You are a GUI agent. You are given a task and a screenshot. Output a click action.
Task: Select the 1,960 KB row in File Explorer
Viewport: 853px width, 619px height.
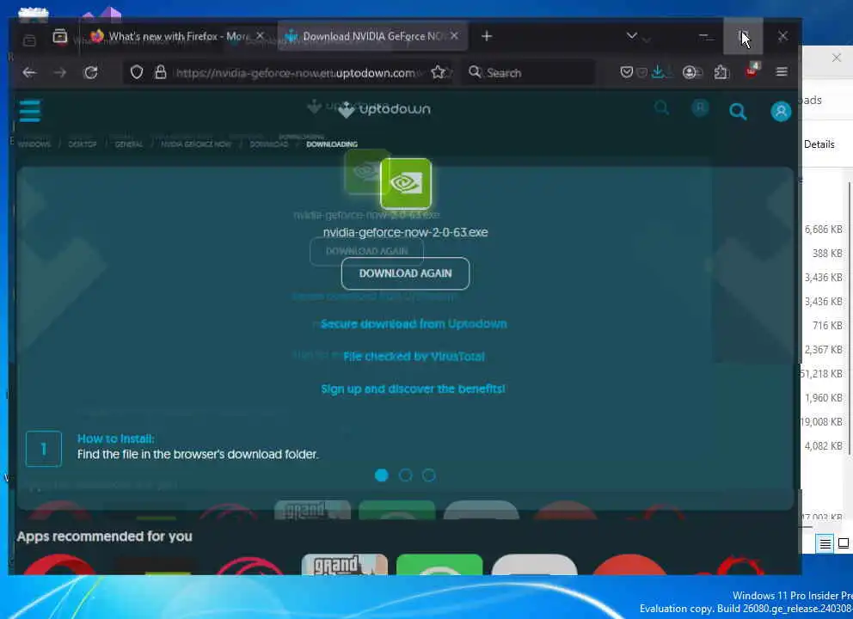tap(824, 397)
